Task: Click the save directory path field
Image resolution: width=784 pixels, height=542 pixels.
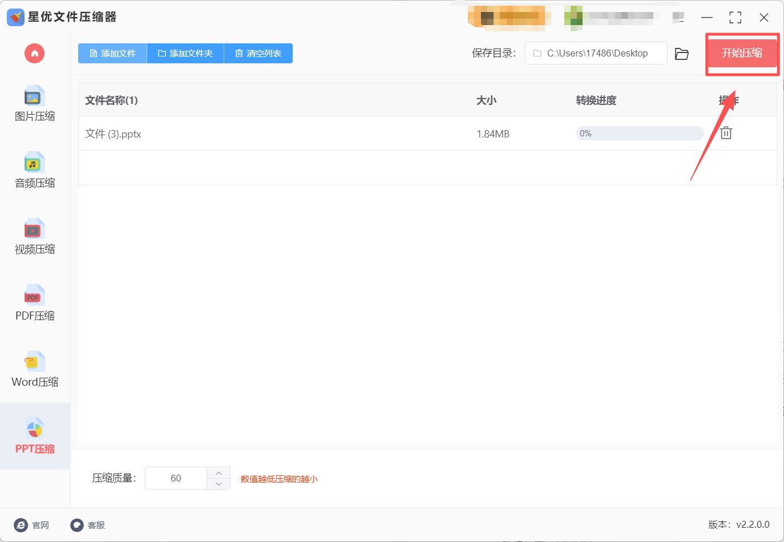Action: tap(596, 53)
